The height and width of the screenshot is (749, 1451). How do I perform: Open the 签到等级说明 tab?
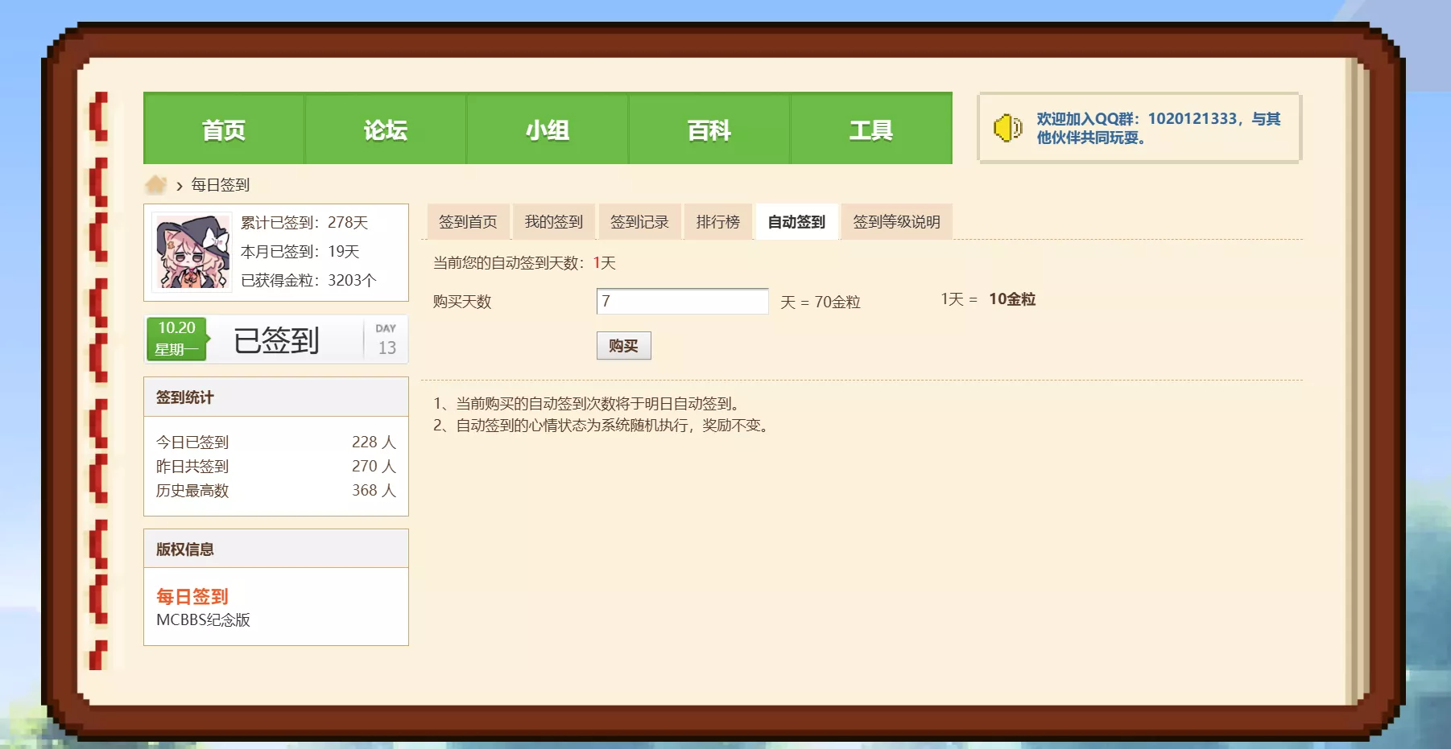click(896, 222)
